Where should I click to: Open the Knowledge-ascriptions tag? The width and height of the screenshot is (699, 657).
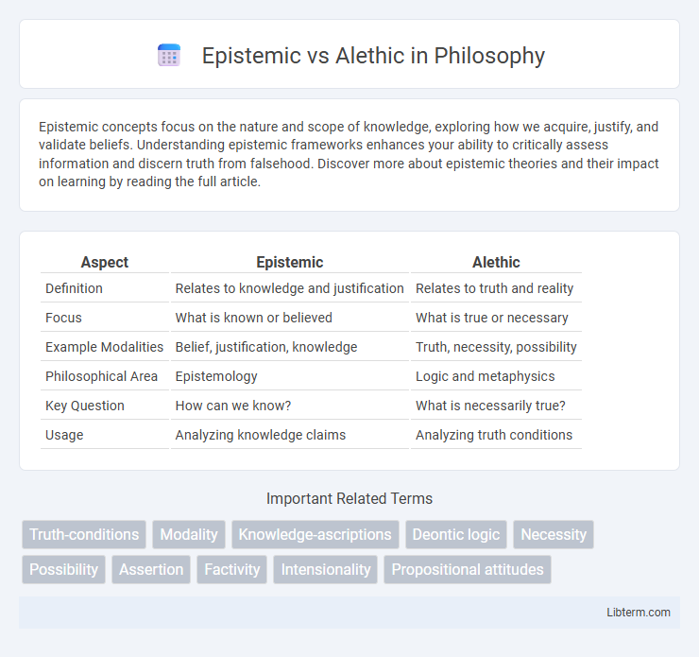click(315, 534)
